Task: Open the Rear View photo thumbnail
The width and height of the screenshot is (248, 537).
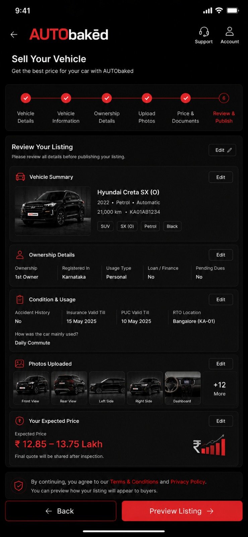Action: tap(69, 388)
